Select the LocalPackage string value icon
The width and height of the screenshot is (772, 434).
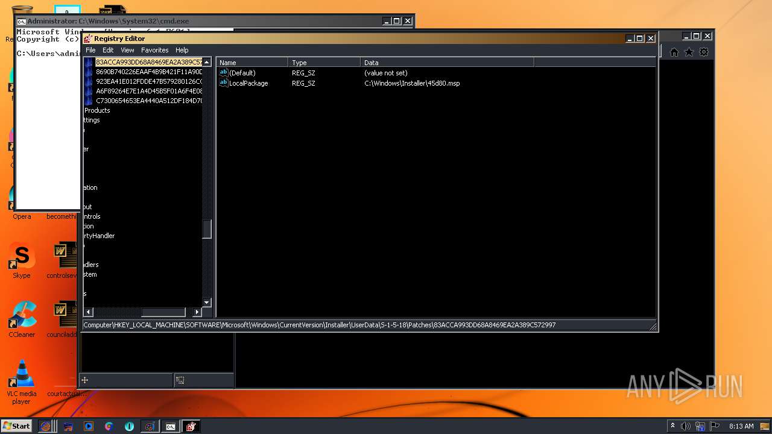[x=223, y=83]
